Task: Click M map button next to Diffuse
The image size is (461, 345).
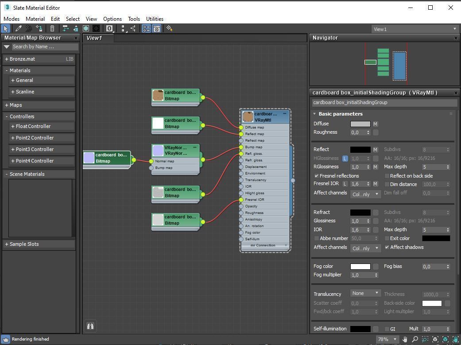Action: pyautogui.click(x=375, y=124)
